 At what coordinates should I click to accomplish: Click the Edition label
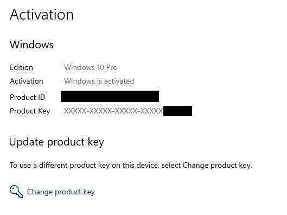click(21, 67)
